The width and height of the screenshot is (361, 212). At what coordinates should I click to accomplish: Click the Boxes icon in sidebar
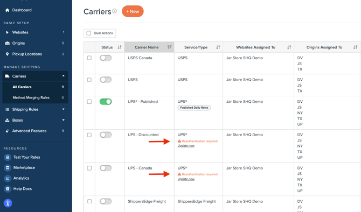7,120
